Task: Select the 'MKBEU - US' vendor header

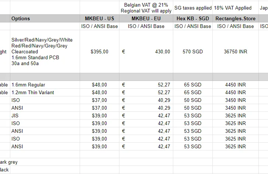Action: (x=100, y=18)
